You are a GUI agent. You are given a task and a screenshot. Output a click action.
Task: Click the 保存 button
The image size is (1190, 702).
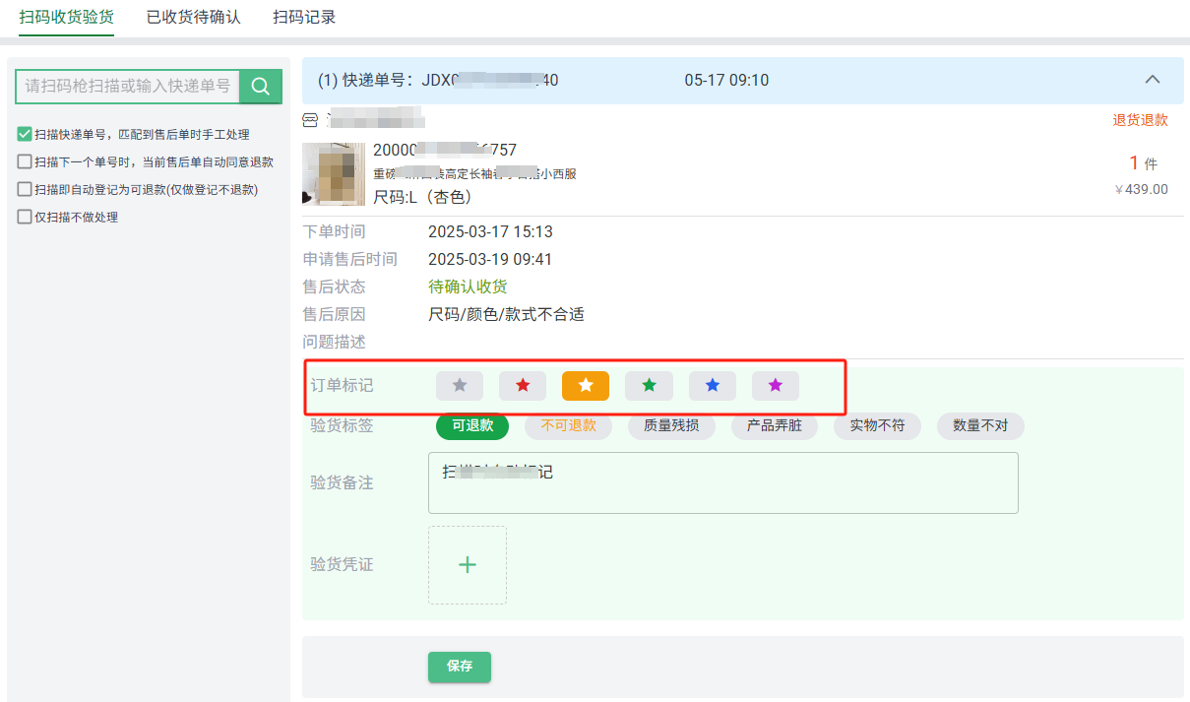460,667
